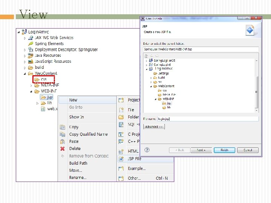Click the Spring Elements leaf icon
This screenshot has height=203, width=271.
click(30, 44)
